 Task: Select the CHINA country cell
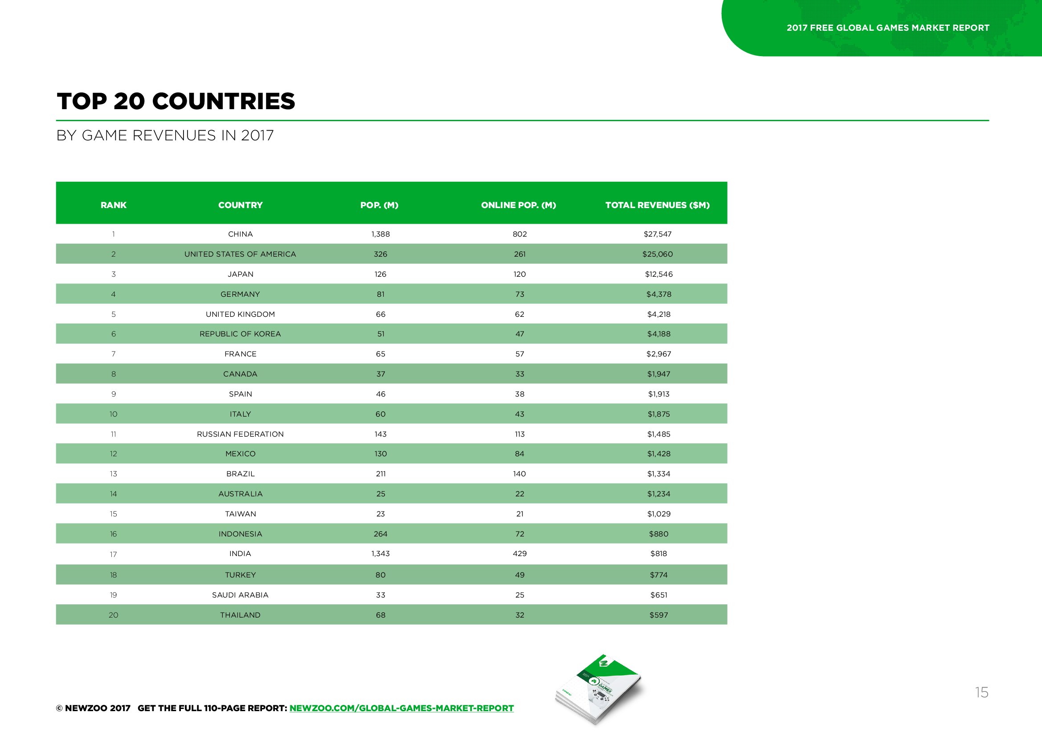[x=241, y=234]
